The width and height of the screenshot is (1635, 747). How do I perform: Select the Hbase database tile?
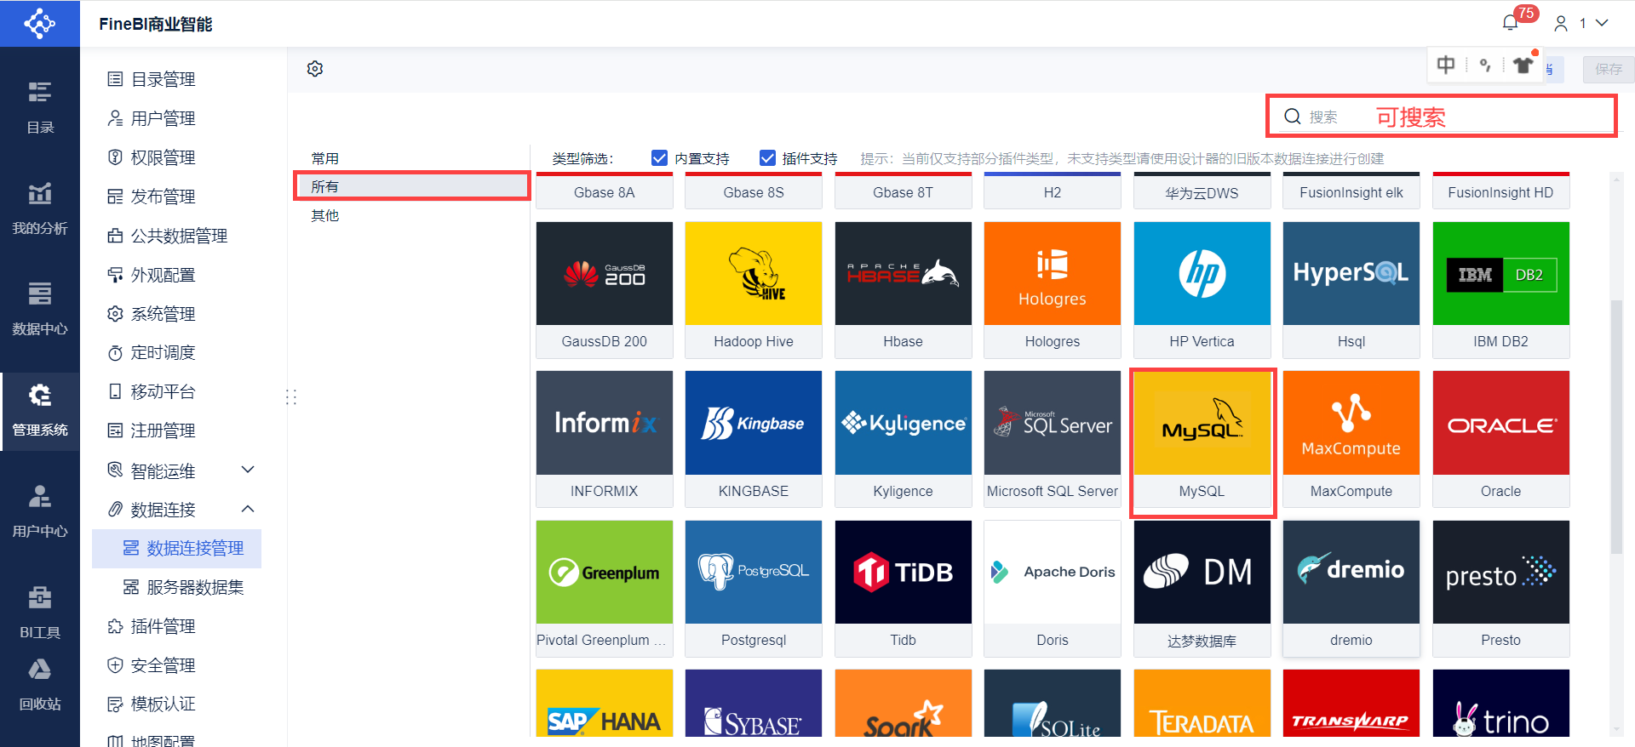pos(904,289)
